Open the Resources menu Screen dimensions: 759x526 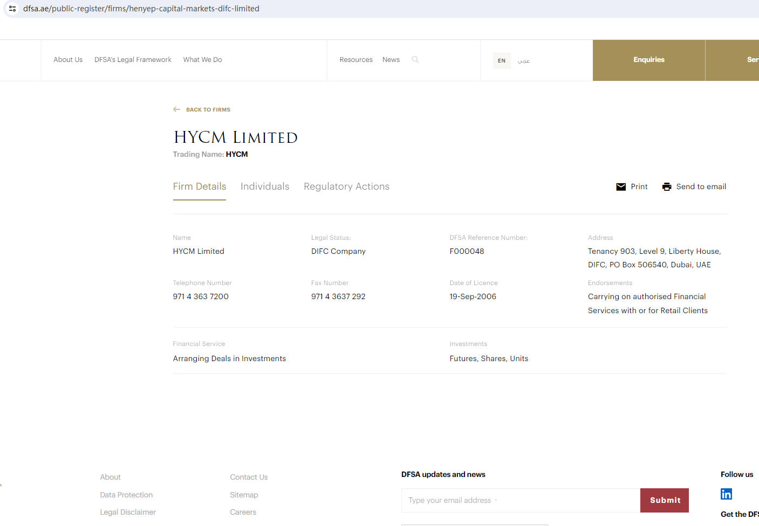tap(356, 60)
